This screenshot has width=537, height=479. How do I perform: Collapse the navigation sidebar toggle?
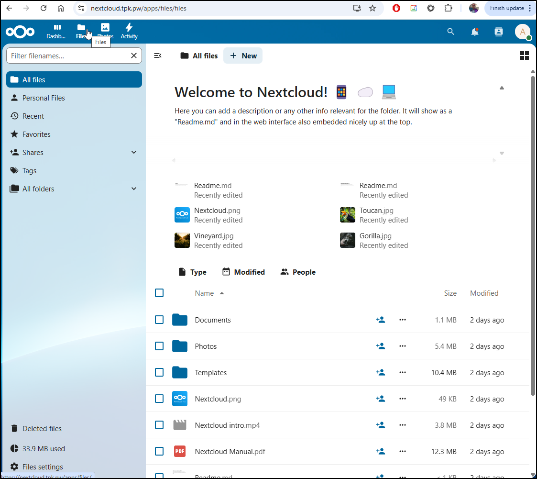pyautogui.click(x=157, y=56)
